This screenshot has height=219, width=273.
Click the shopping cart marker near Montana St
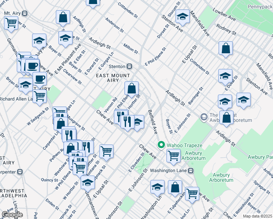tap(106, 152)
